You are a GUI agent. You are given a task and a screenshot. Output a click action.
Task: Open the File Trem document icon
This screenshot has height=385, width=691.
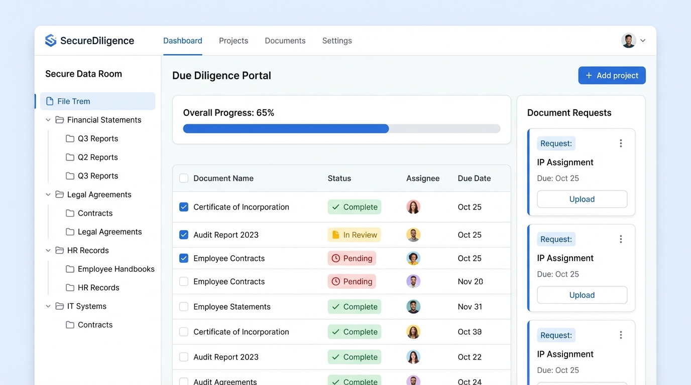(x=50, y=101)
